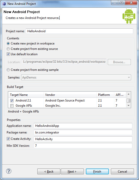Image resolution: width=139 pixels, height=180 pixels.
Task: Click the Vendor column header
Action: pyautogui.click(x=70, y=95)
